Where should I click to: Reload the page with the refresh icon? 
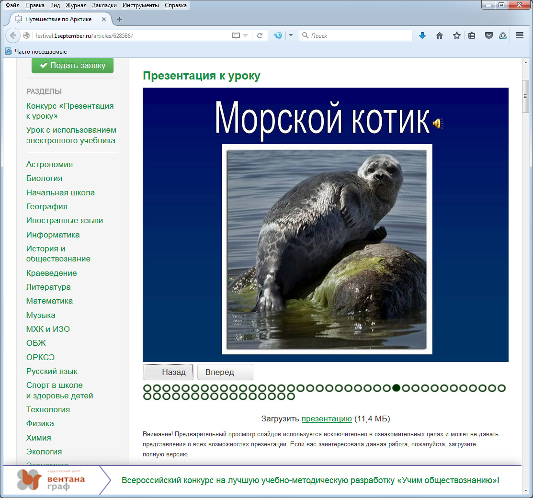[260, 35]
